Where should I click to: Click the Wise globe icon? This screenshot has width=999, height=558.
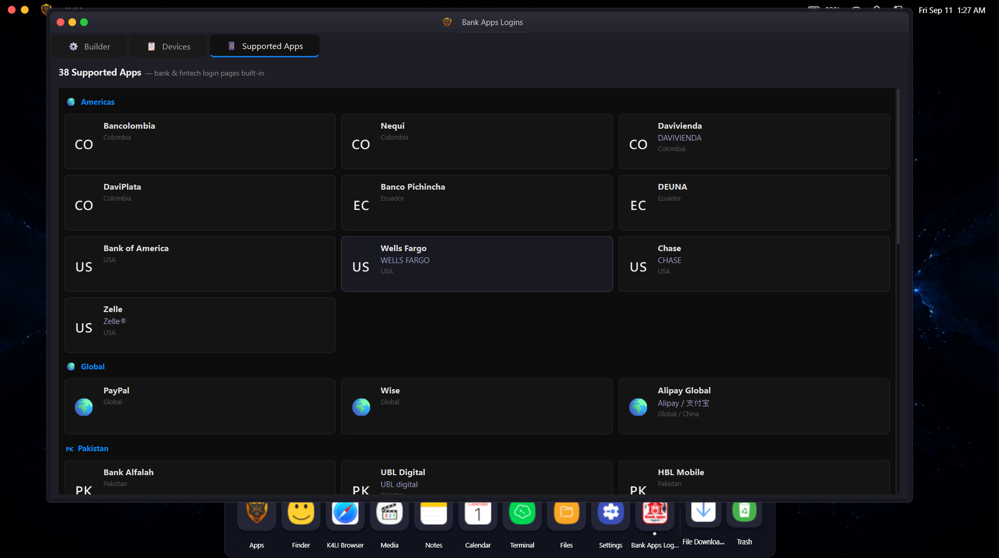361,407
